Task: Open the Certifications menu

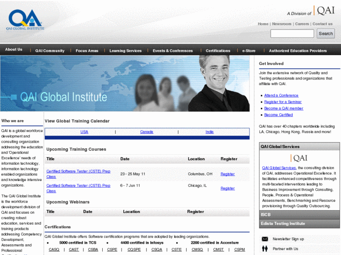Action: click(x=218, y=51)
